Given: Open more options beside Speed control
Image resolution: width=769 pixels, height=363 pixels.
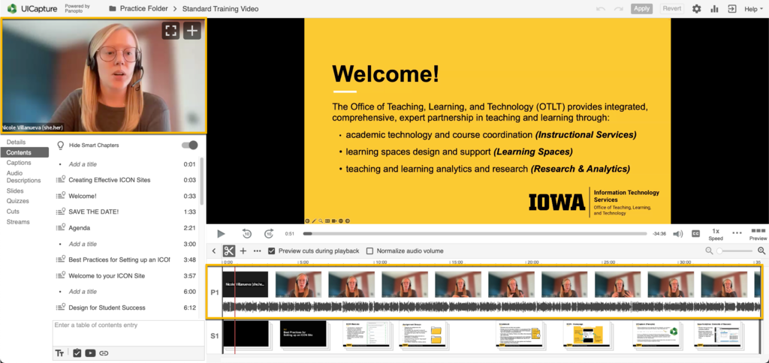Looking at the screenshot, I should [x=737, y=232].
